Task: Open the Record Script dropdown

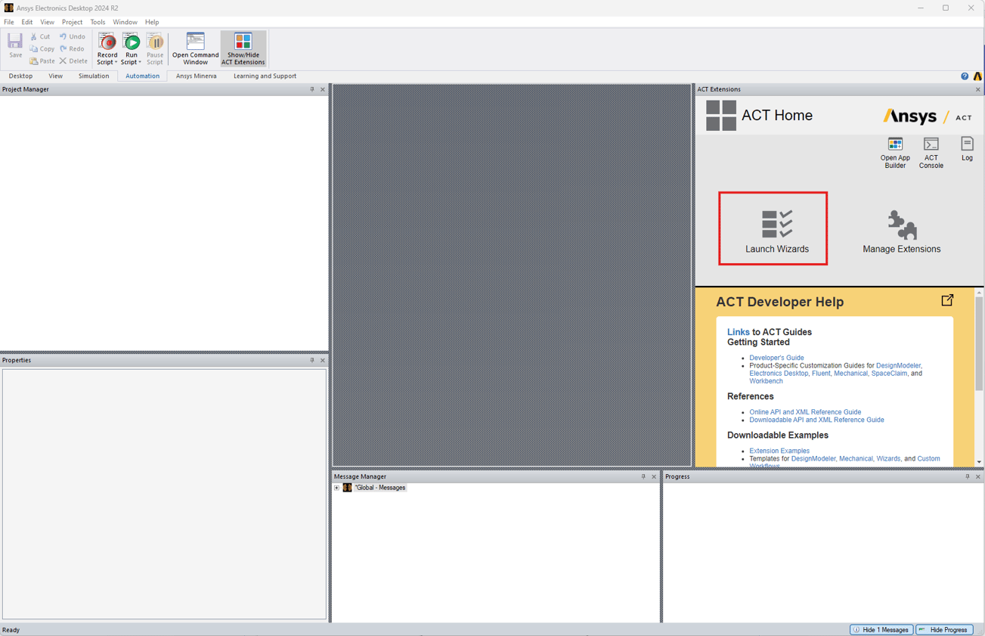Action: tap(115, 60)
